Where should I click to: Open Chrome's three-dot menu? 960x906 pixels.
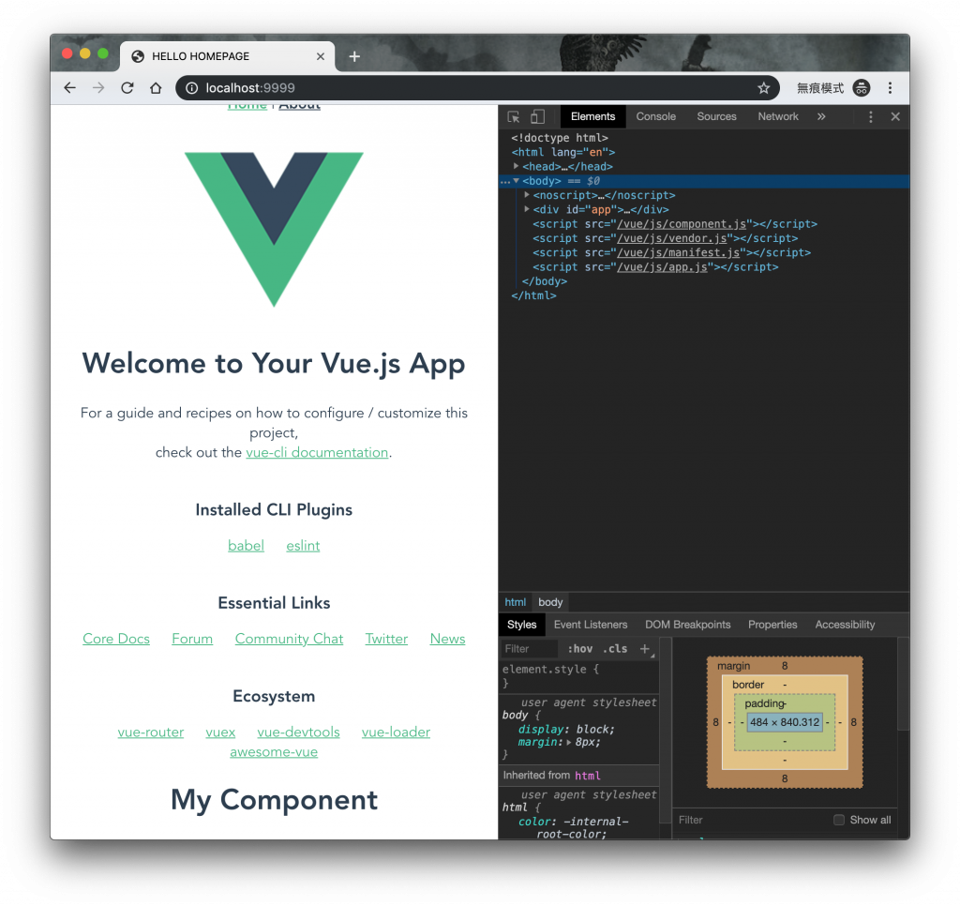890,87
